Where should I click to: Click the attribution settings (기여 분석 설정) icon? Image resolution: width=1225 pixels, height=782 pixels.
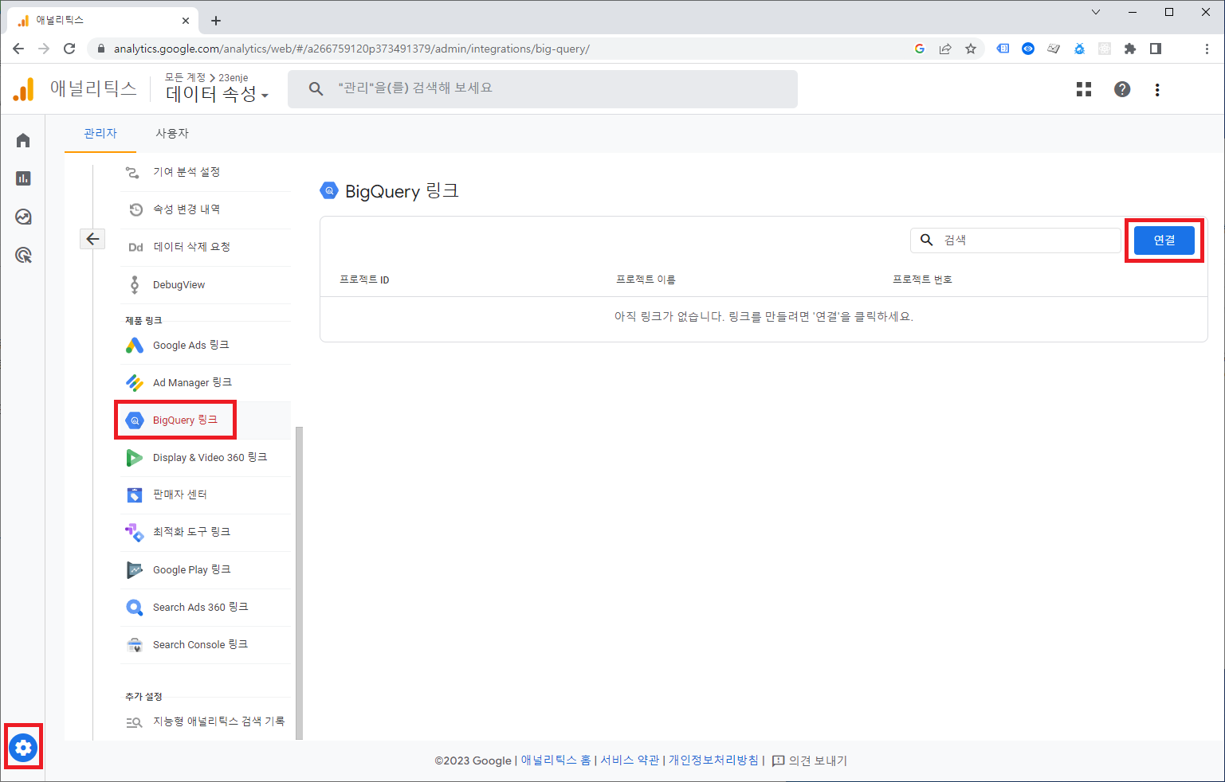(x=132, y=172)
